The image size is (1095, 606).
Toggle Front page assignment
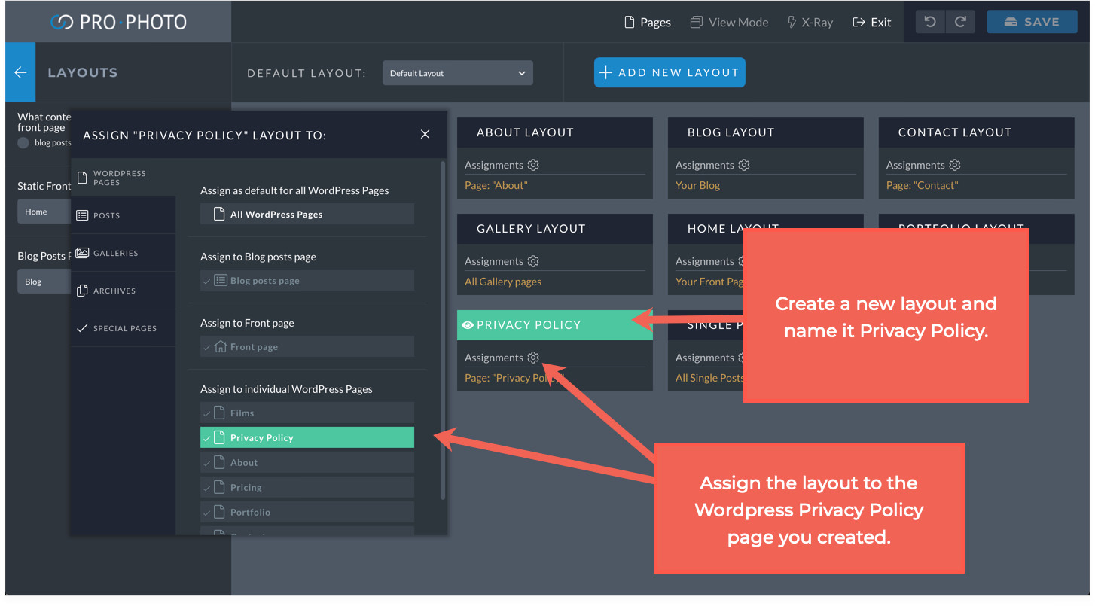click(x=307, y=346)
